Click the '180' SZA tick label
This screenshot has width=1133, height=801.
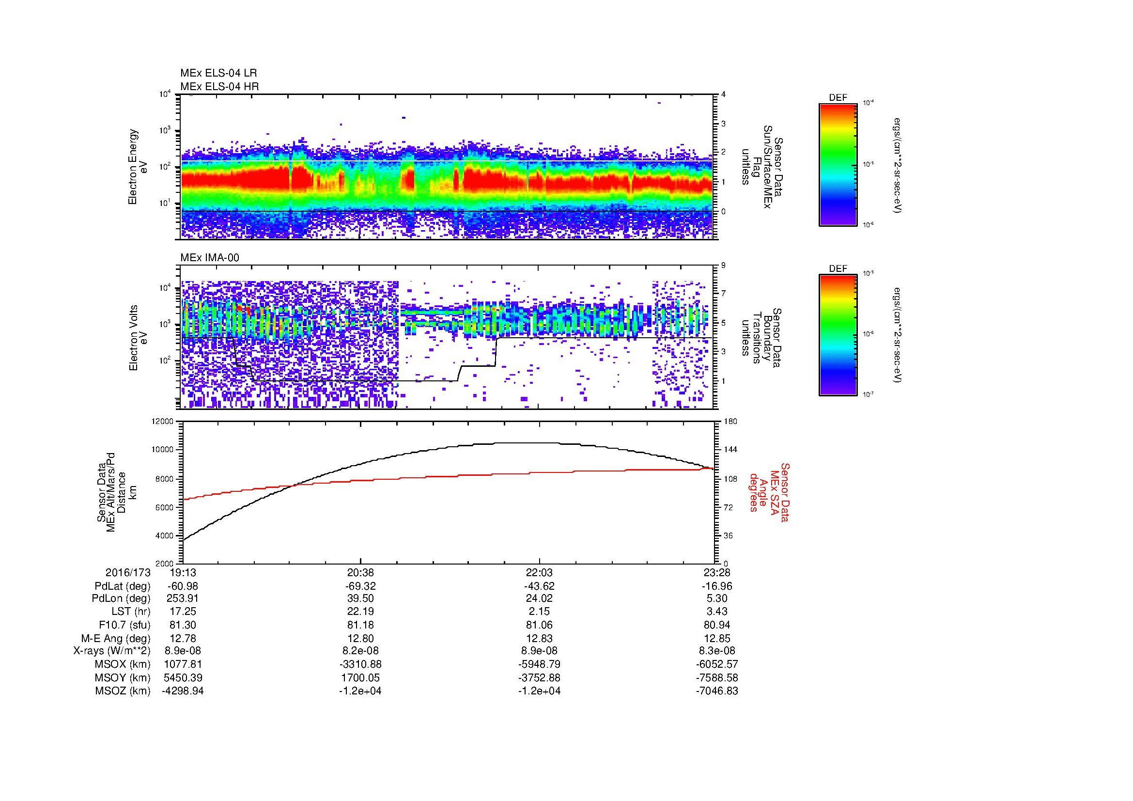click(x=730, y=422)
